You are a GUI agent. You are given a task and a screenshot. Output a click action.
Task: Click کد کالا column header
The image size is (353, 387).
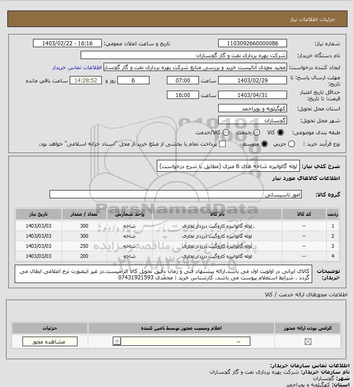point(304,214)
